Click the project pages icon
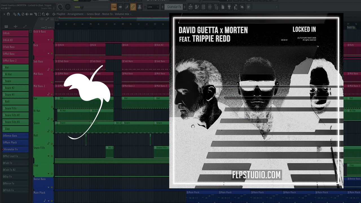This screenshot has width=361, height=203. [x=223, y=7]
